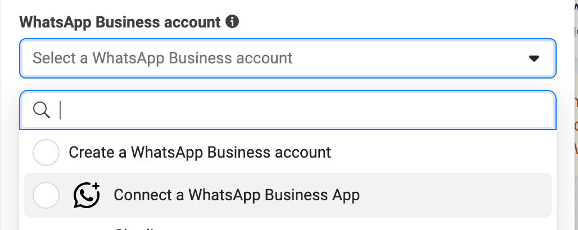Select the Connect a WhatsApp Business App radio
Viewport: 578px width, 230px height.
point(46,195)
